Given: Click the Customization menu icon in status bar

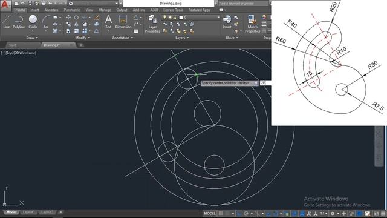Looking at the screenshot, I should coord(383,213).
